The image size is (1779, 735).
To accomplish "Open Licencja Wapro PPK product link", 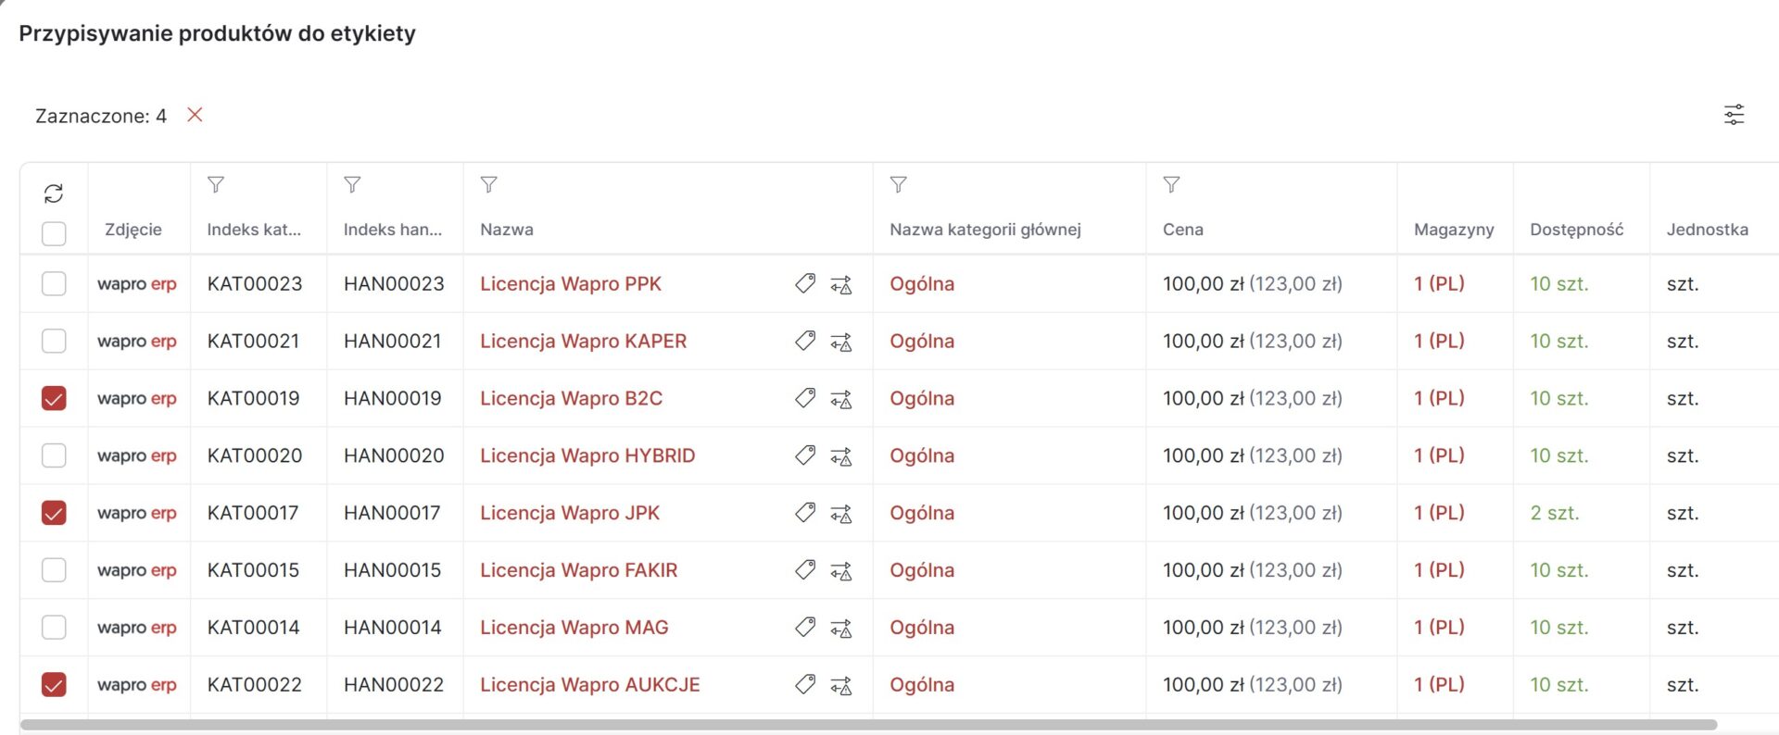I will point(571,284).
